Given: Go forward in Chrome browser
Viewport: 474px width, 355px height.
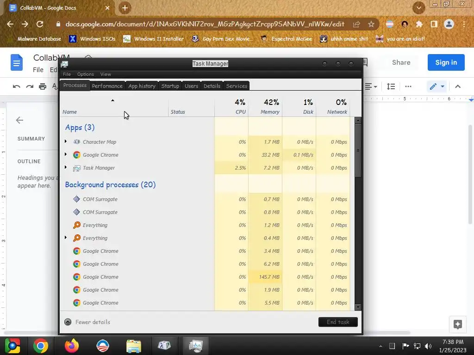Looking at the screenshot, I should [x=25, y=24].
